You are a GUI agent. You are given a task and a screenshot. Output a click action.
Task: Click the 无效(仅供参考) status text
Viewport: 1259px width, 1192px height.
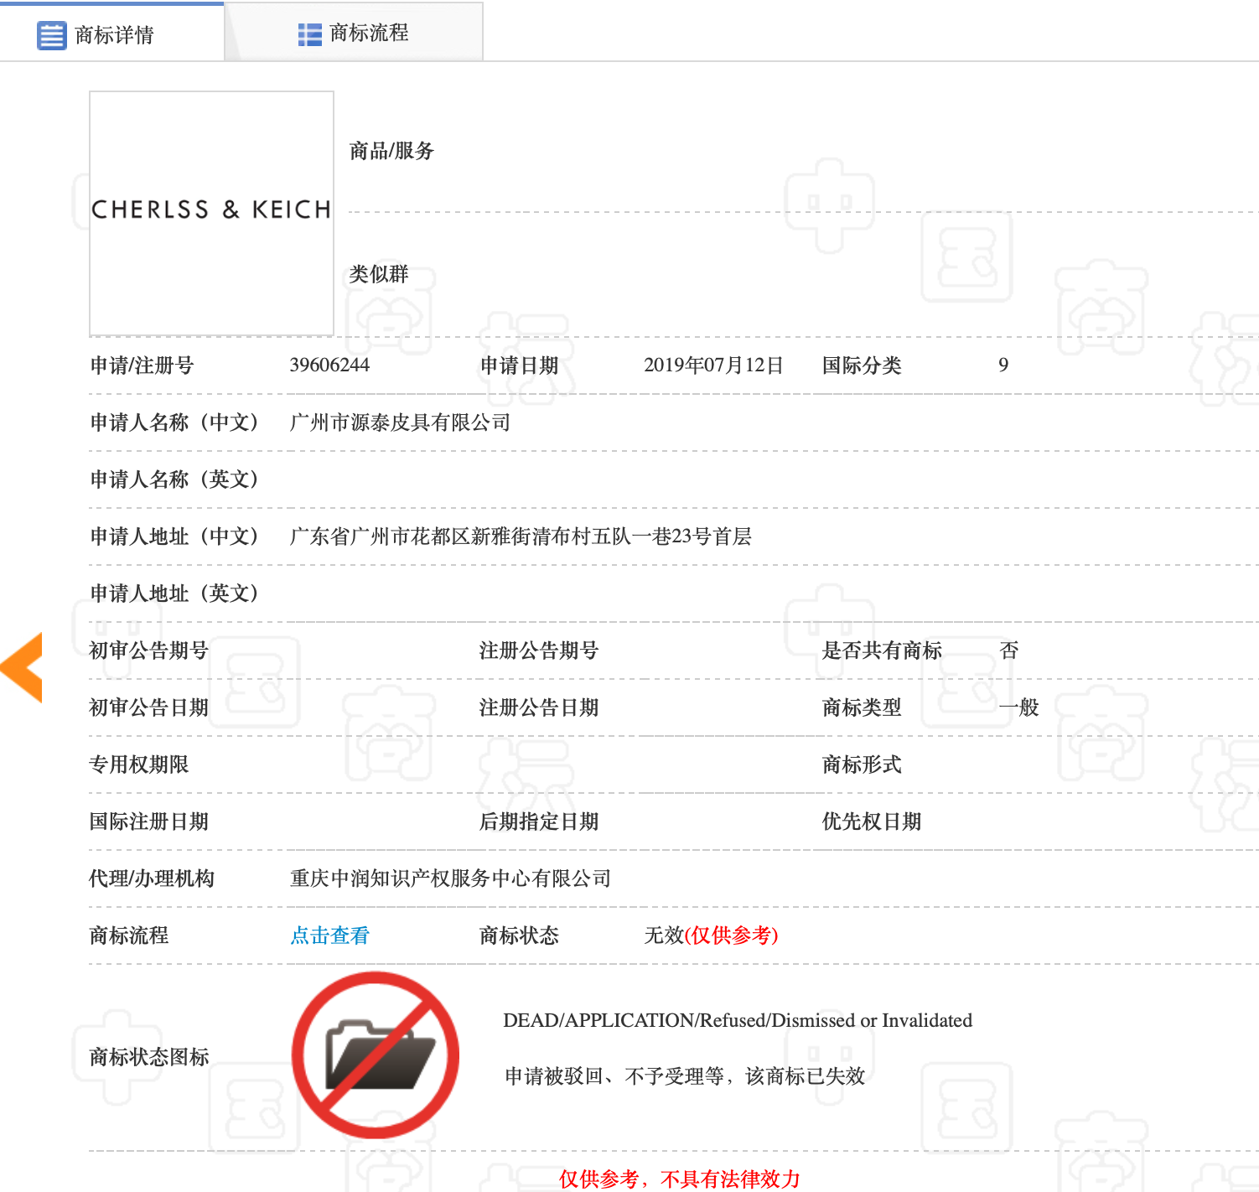tap(711, 935)
